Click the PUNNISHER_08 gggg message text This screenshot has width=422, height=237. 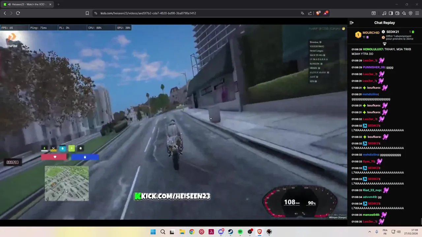click(x=390, y=67)
